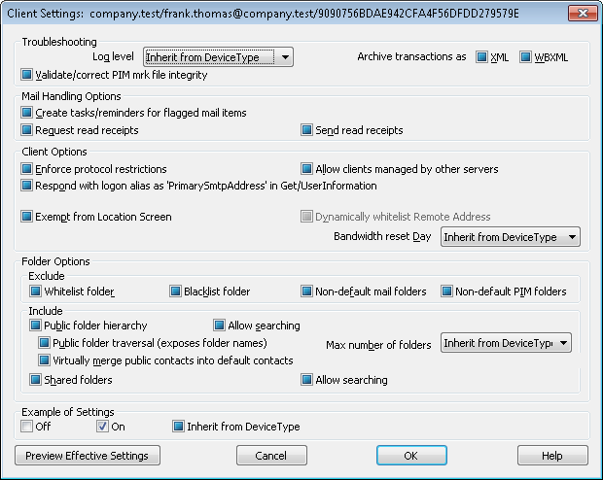Toggle XML archive transactions checkbox
The height and width of the screenshot is (480, 603).
click(481, 57)
